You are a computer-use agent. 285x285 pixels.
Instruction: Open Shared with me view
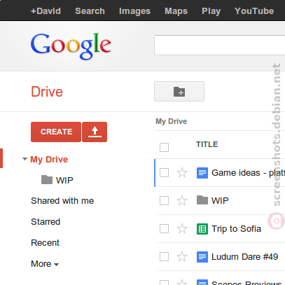tap(62, 201)
